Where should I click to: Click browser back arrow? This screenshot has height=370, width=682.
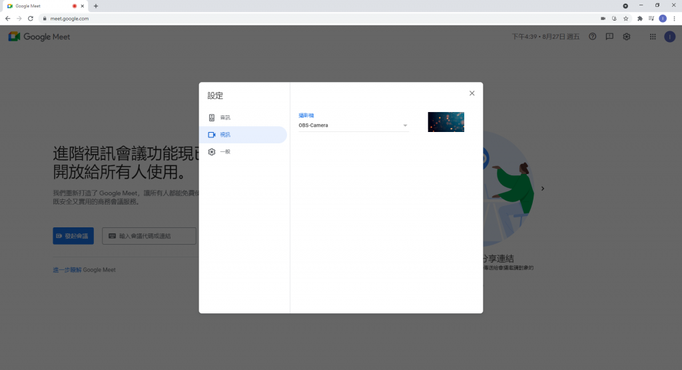click(7, 18)
